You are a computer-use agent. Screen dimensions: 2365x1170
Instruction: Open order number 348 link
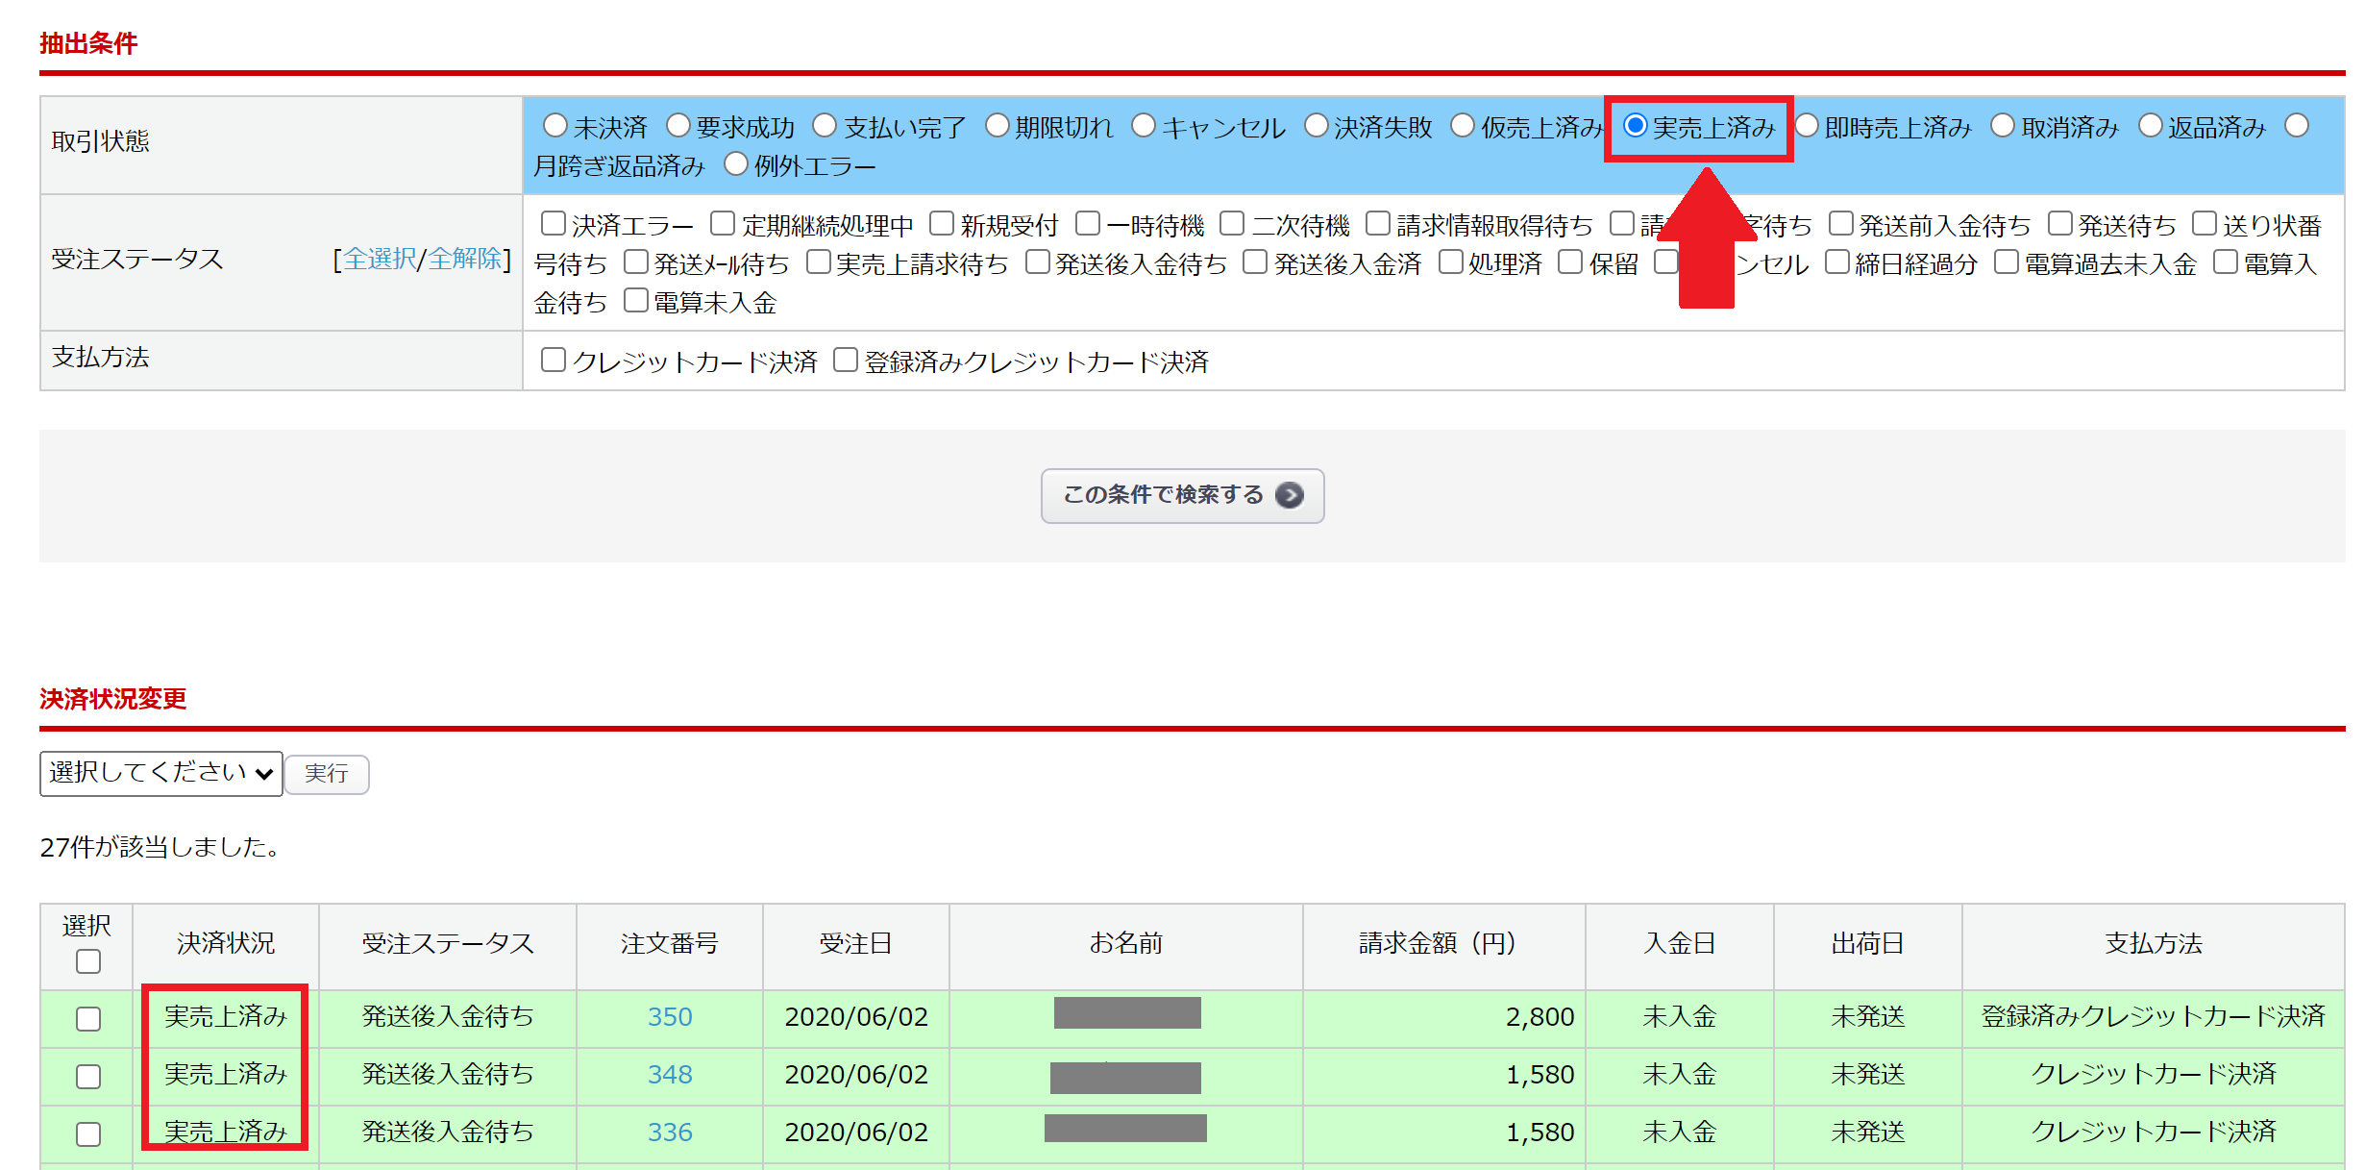point(669,1075)
